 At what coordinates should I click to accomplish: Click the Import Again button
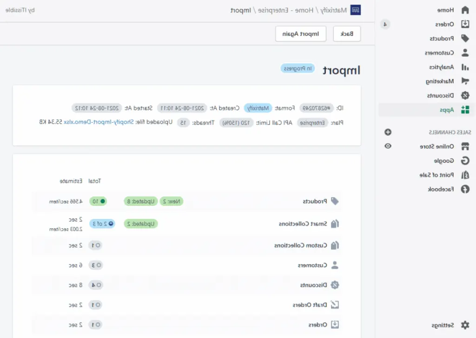[301, 34]
